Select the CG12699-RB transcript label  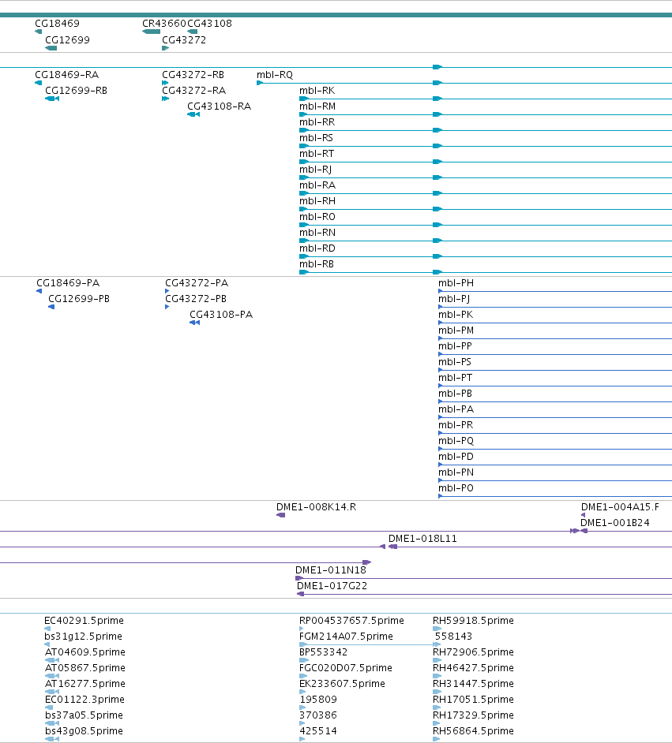click(76, 90)
